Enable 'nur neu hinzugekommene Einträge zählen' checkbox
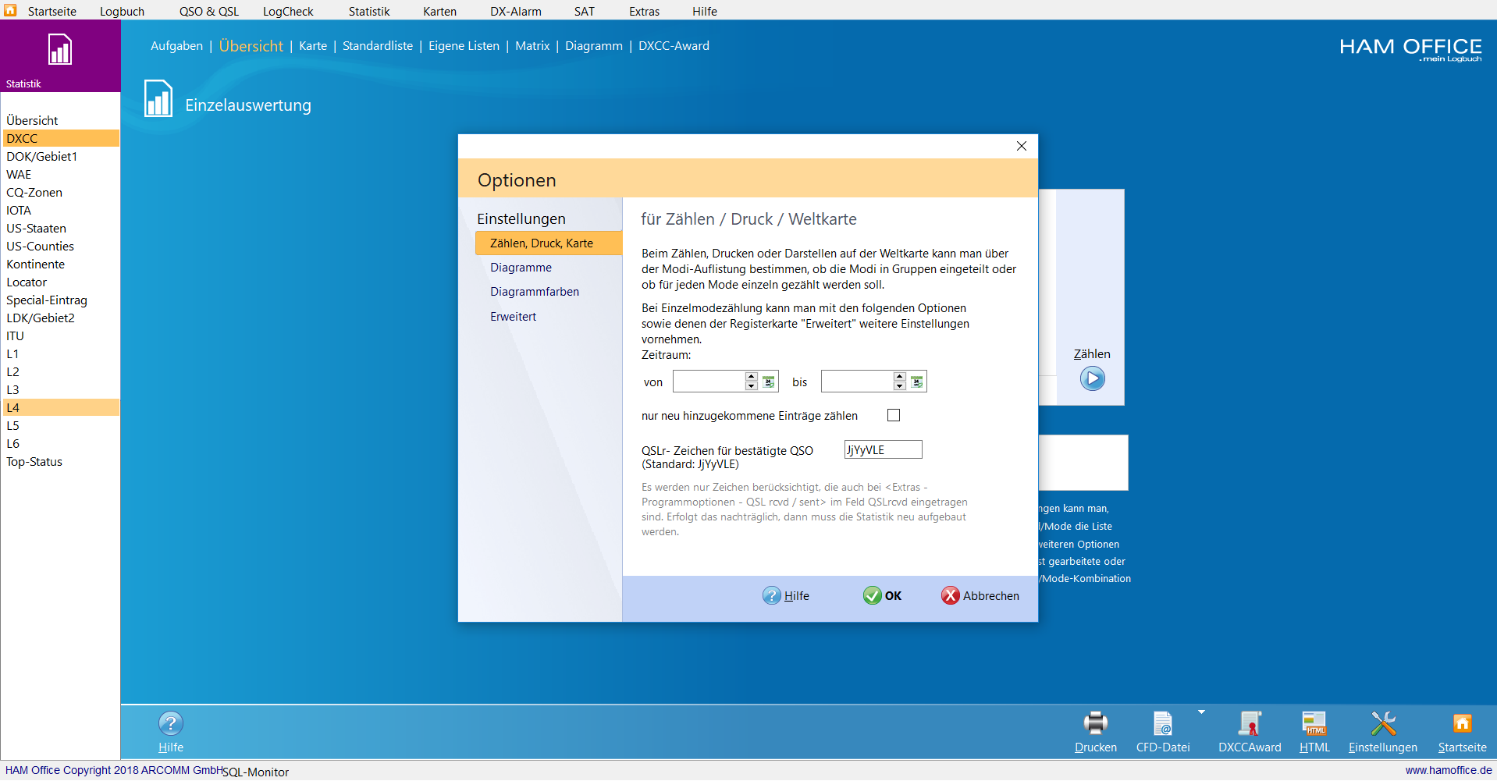 894,415
